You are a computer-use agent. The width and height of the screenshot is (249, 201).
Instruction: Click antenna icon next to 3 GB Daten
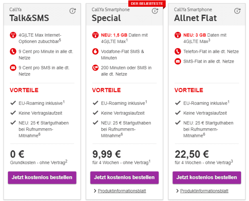178,35
